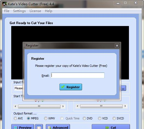Click the start time slider thumb

tap(39, 106)
